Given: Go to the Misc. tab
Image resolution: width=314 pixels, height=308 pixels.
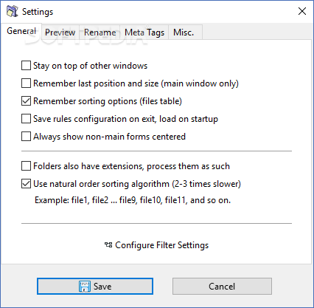Looking at the screenshot, I should 184,32.
